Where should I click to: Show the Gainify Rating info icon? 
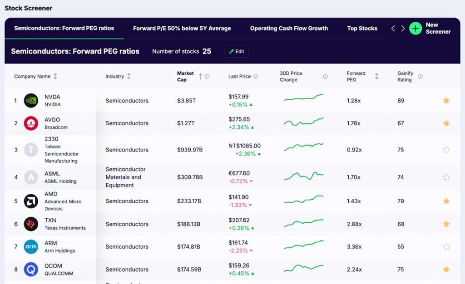click(x=420, y=76)
